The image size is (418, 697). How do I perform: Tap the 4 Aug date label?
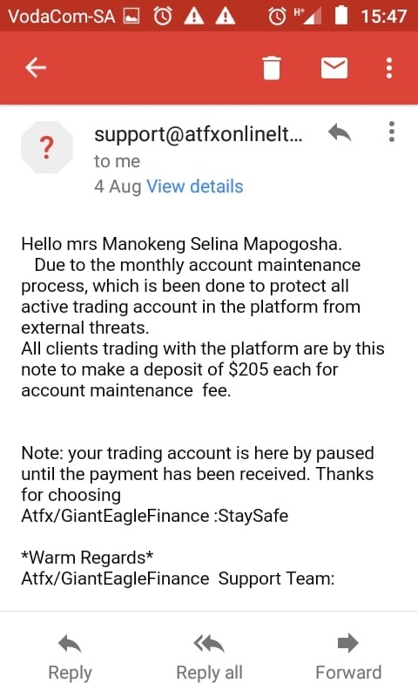pos(118,186)
